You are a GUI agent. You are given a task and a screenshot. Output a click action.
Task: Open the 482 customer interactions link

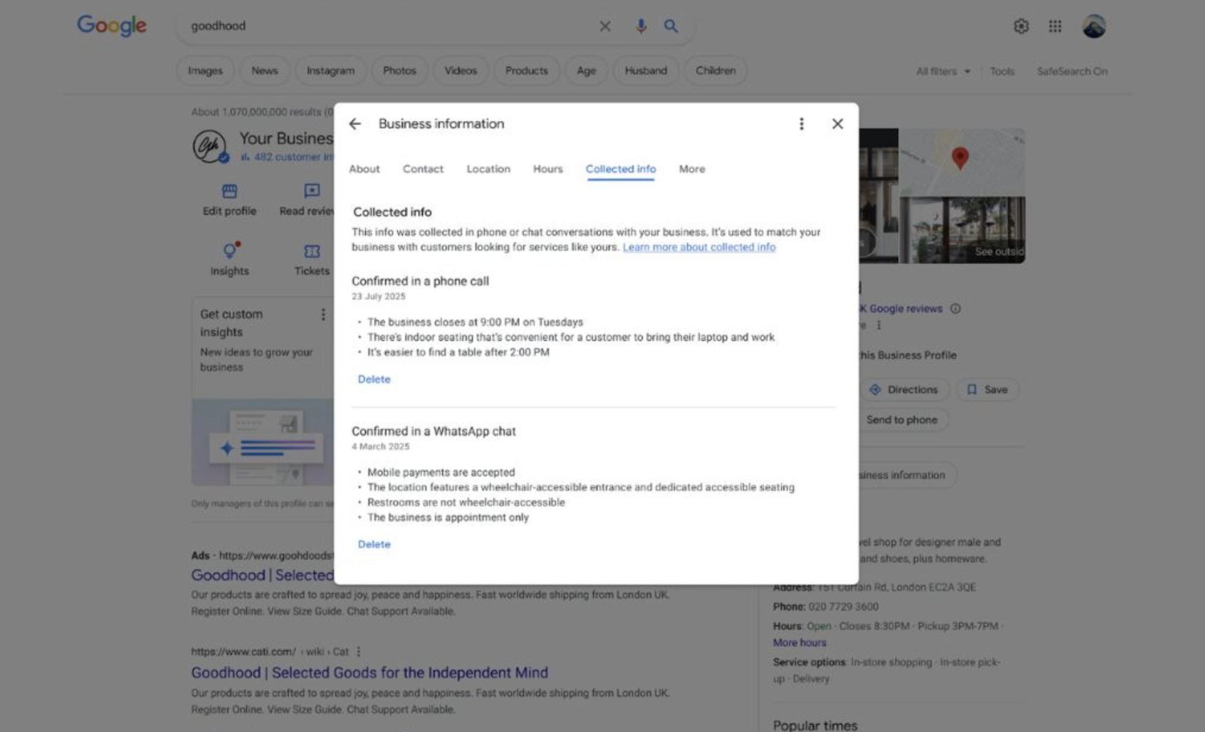(x=288, y=157)
